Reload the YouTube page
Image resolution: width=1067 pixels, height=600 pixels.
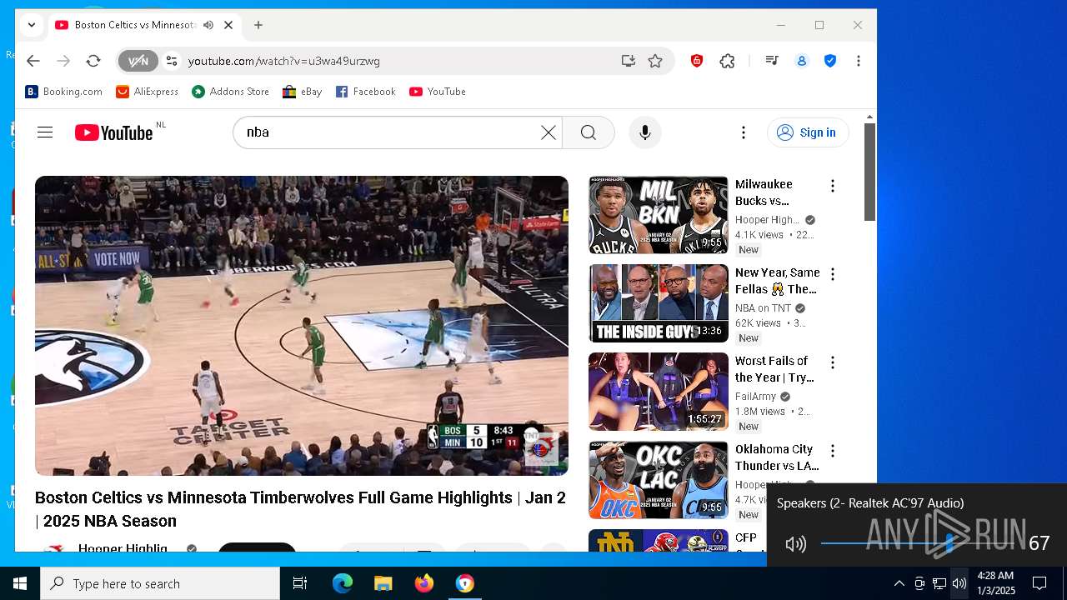coord(93,61)
